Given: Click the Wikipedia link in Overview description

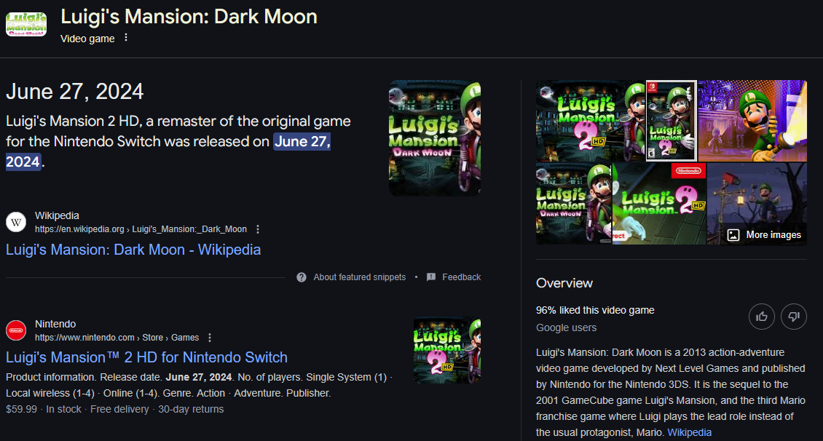Looking at the screenshot, I should (689, 432).
